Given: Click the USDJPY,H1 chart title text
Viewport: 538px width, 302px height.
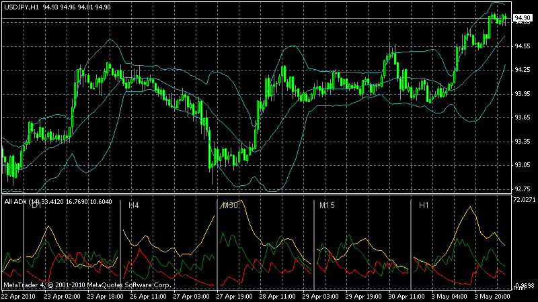Looking at the screenshot, I should [22, 7].
